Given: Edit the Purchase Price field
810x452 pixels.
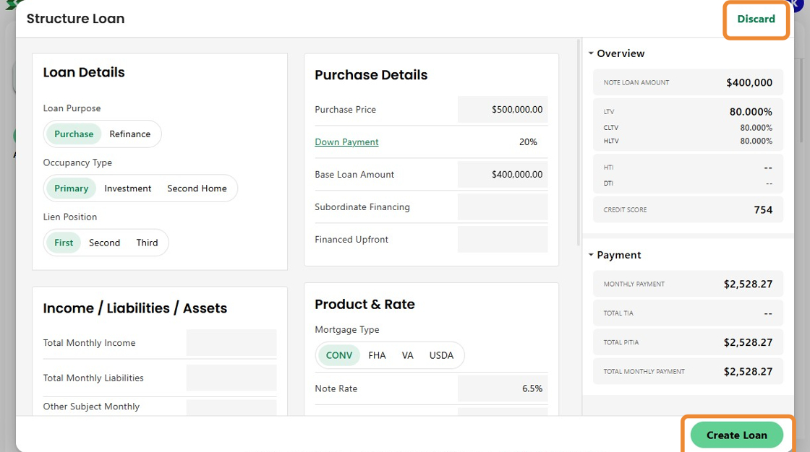Looking at the screenshot, I should coord(503,110).
